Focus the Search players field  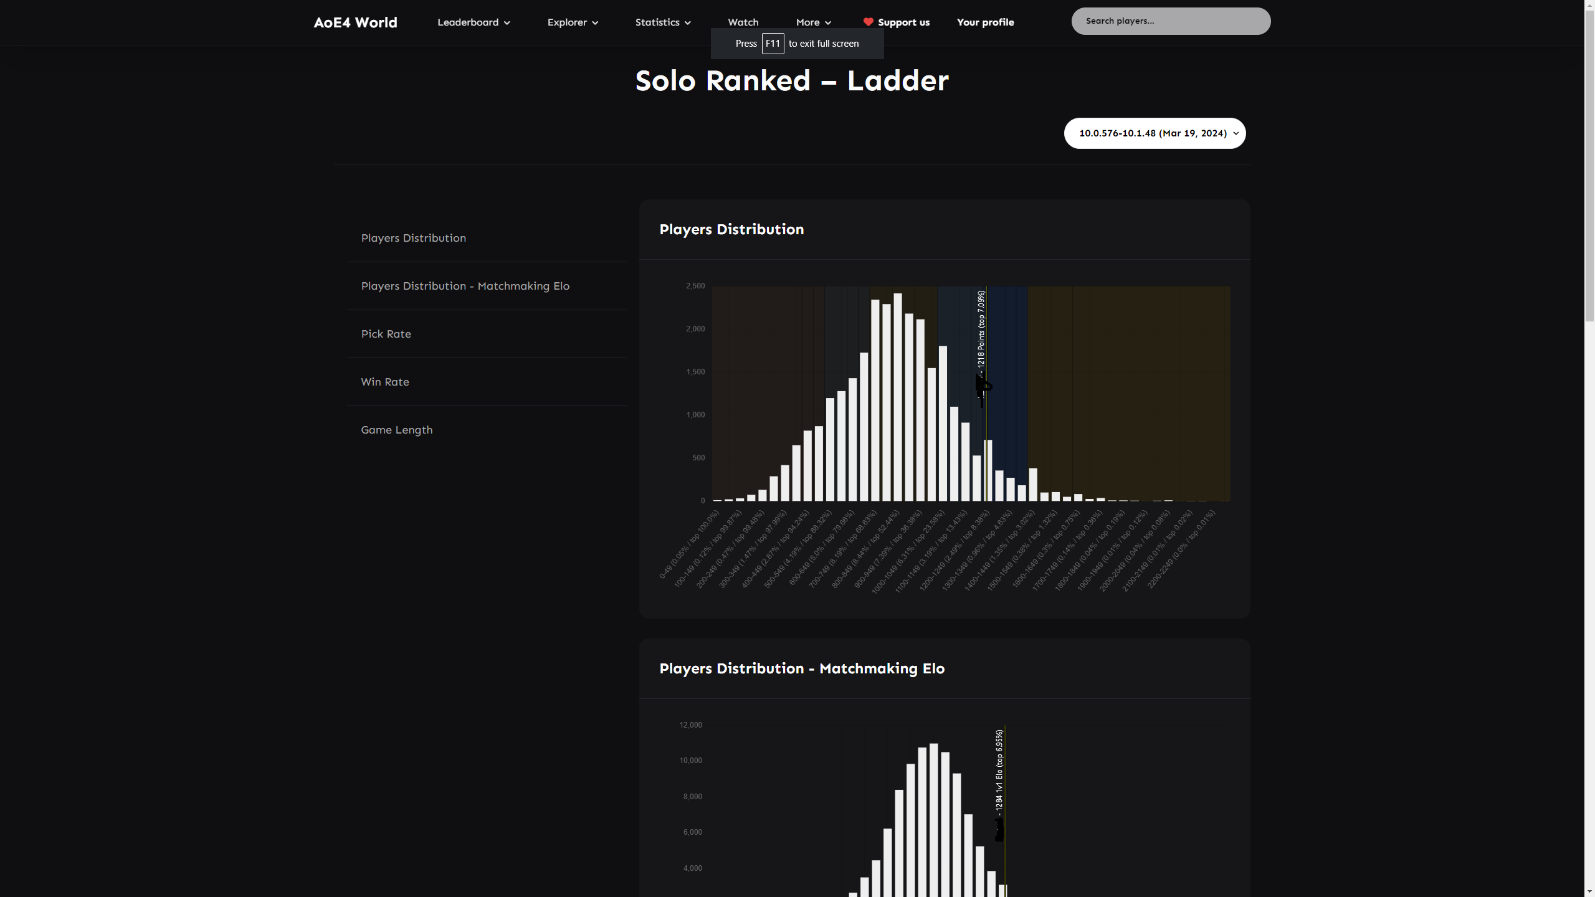pos(1171,21)
